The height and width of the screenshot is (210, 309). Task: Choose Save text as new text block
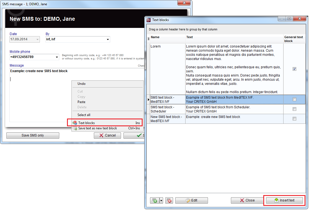[107, 128]
